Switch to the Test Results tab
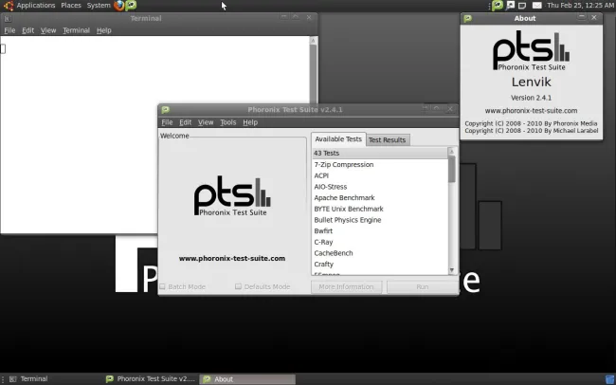Image resolution: width=616 pixels, height=385 pixels. tap(387, 140)
